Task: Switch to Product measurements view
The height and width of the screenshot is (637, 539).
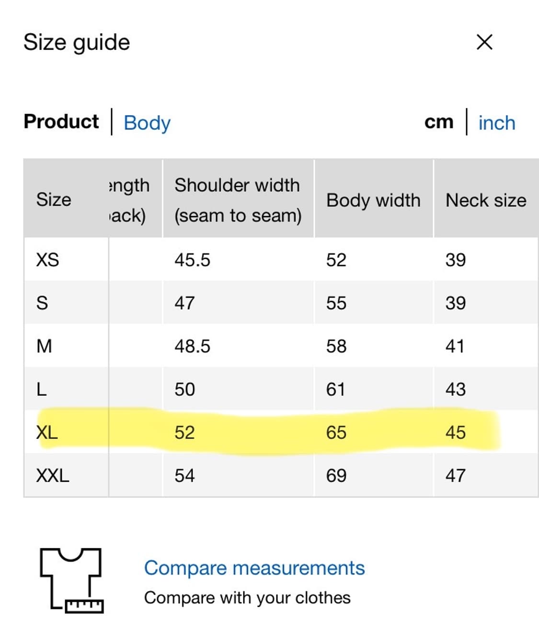Action: (61, 121)
